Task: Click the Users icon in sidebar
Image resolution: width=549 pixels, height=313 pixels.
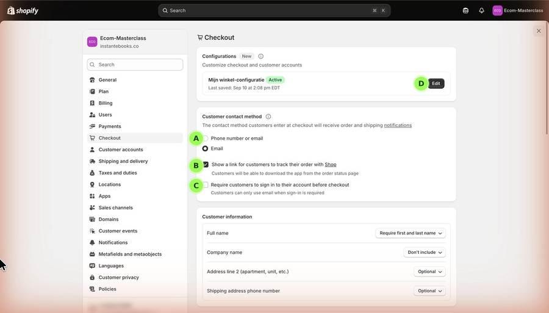Action: click(92, 115)
